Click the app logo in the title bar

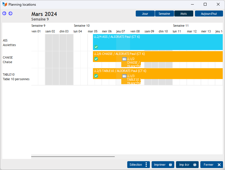pos(5,5)
